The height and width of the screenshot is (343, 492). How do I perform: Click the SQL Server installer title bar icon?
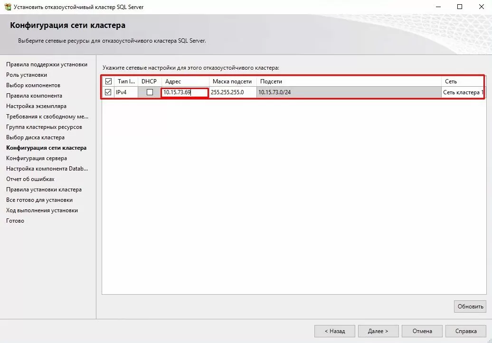click(8, 7)
